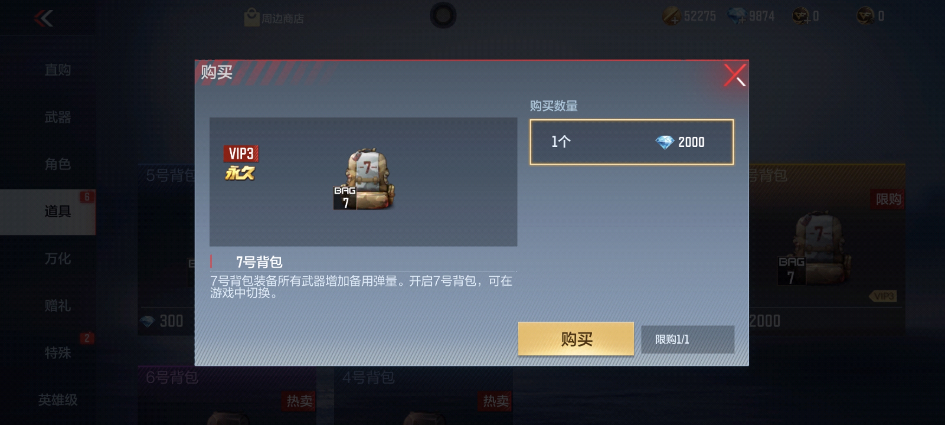Click the double-chevron back arrow icon
The height and width of the screenshot is (425, 945).
click(x=43, y=18)
